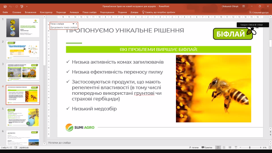Click the underlined word 'грунтові' in slide text

coord(144,93)
